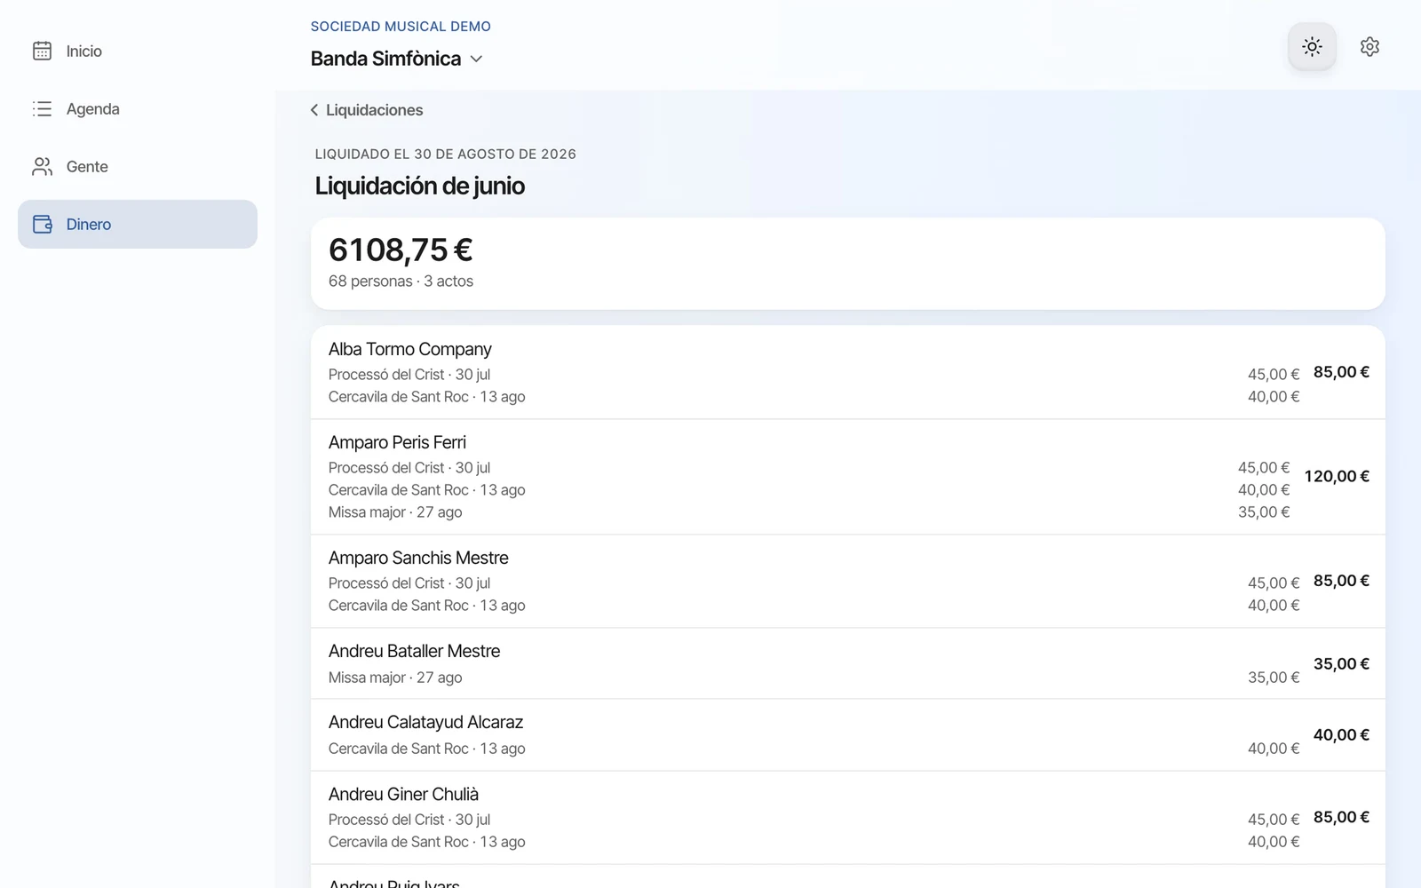Click 'Processó del Crist · 30 jul' under Alba Tormo
The height and width of the screenshot is (888, 1421).
pyautogui.click(x=409, y=375)
